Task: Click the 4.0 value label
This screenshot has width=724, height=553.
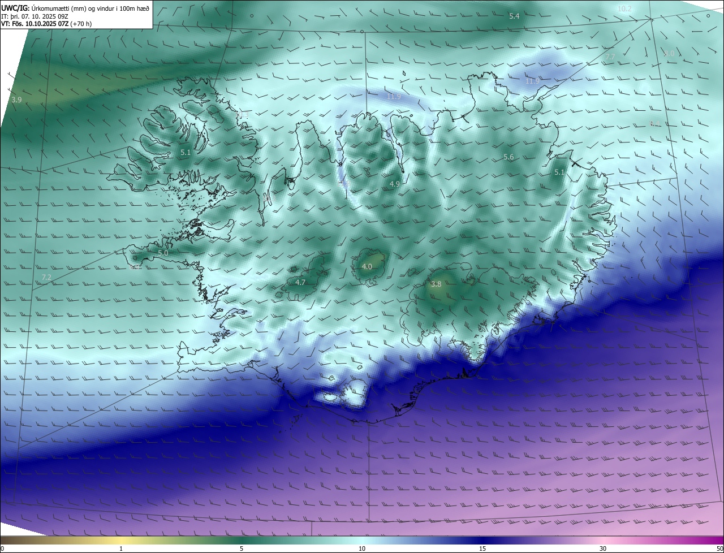Action: pos(367,266)
